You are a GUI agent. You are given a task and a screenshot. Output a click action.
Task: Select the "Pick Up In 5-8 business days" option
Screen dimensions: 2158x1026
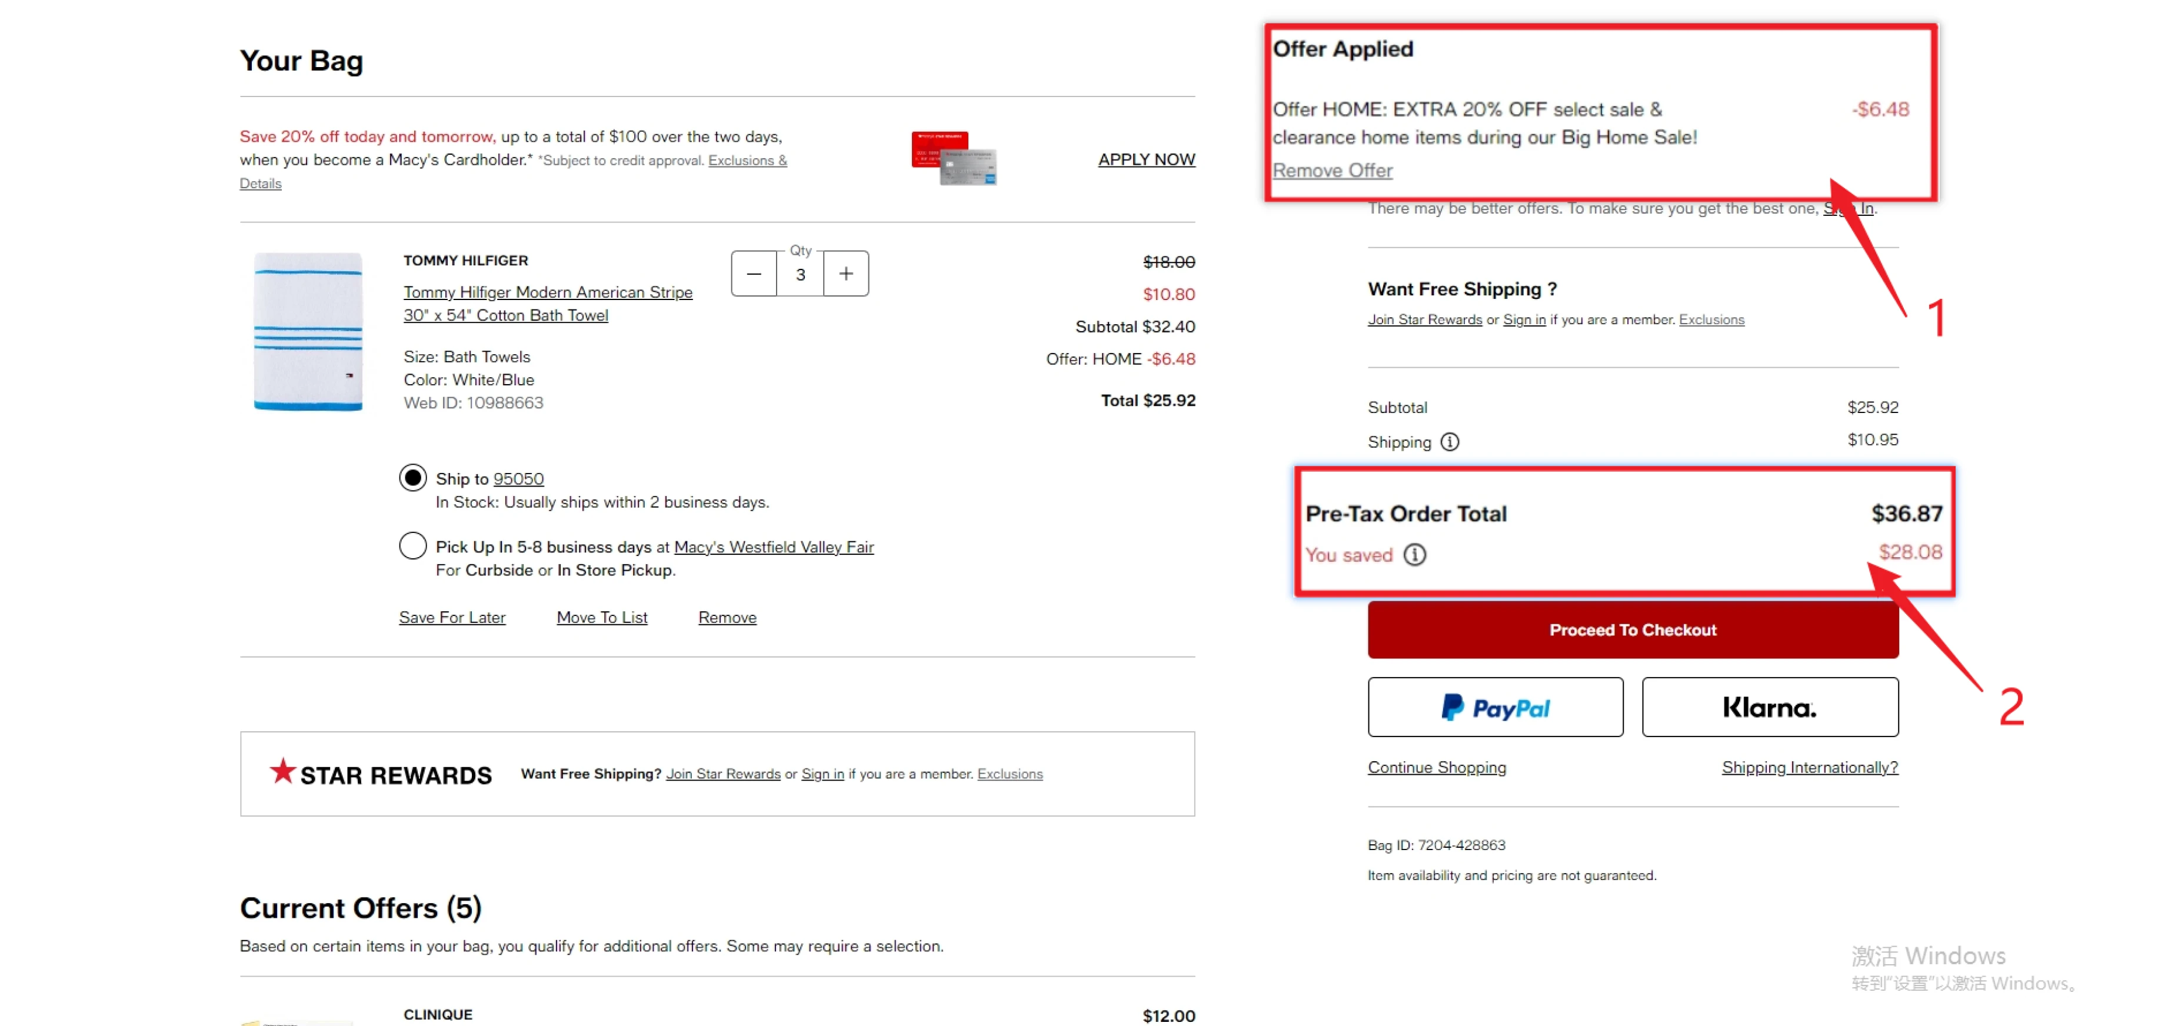[412, 545]
